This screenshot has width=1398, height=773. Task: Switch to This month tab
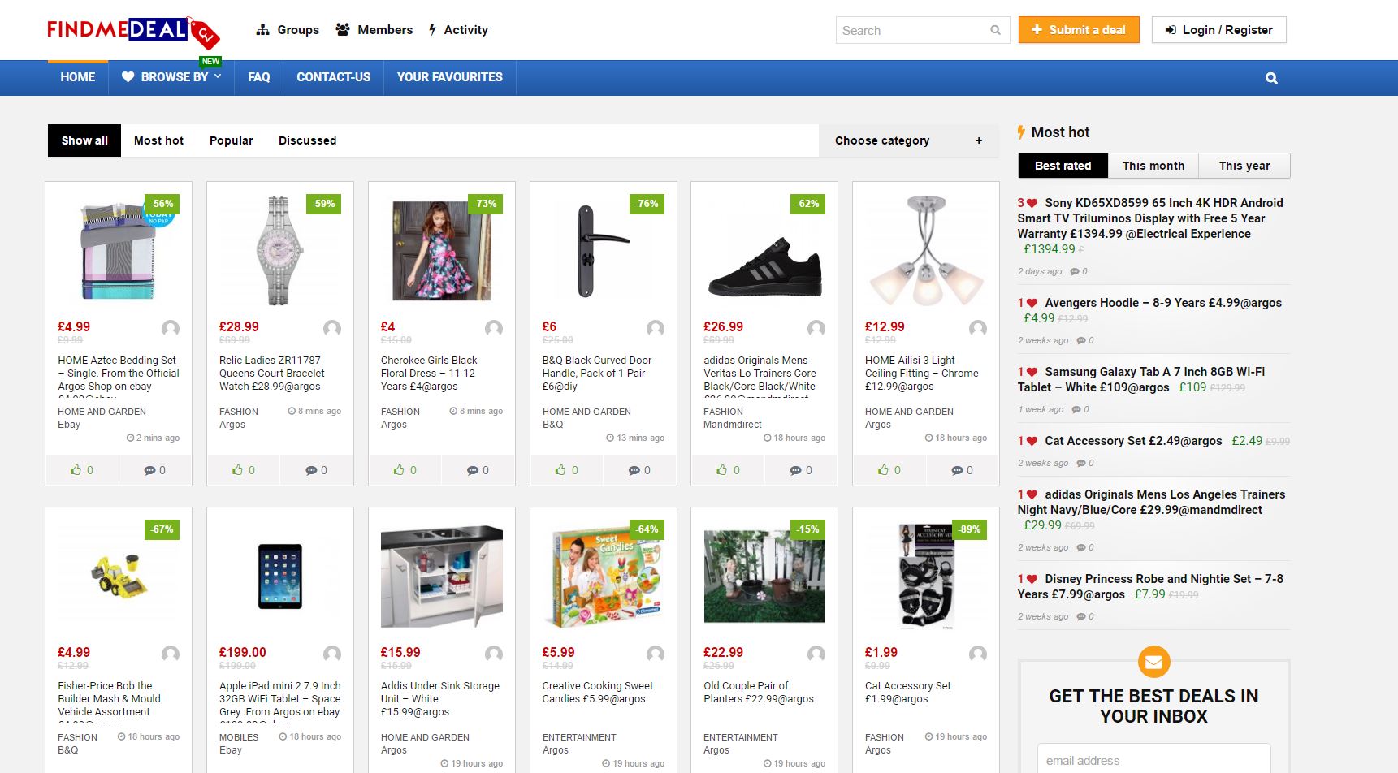coord(1153,166)
